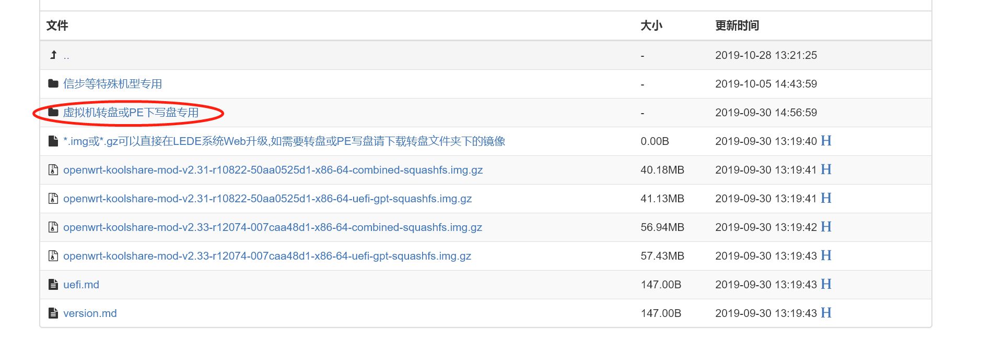Click the document icon beside uefi.md
This screenshot has height=342, width=981.
point(53,284)
